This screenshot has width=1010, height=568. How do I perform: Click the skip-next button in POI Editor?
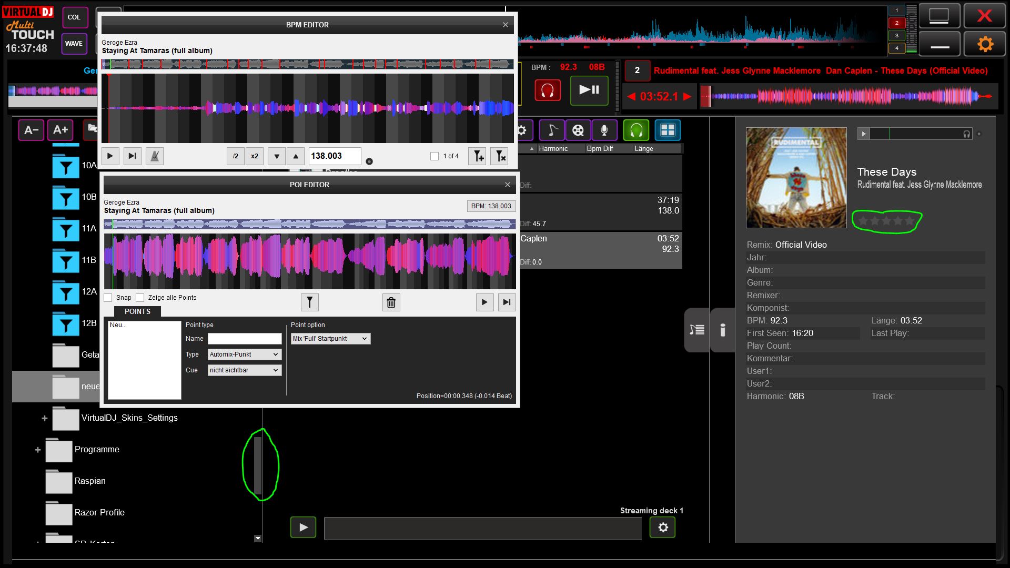pos(507,302)
